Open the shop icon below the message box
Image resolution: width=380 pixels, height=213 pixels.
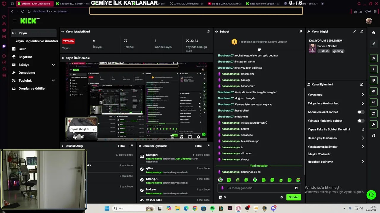pyautogui.click(x=221, y=197)
